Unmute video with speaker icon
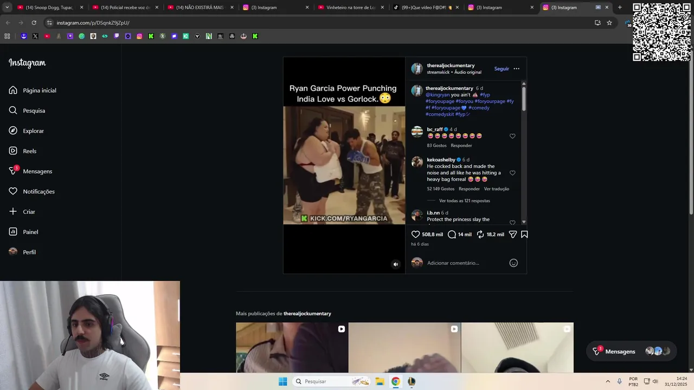694x390 pixels. (x=396, y=264)
